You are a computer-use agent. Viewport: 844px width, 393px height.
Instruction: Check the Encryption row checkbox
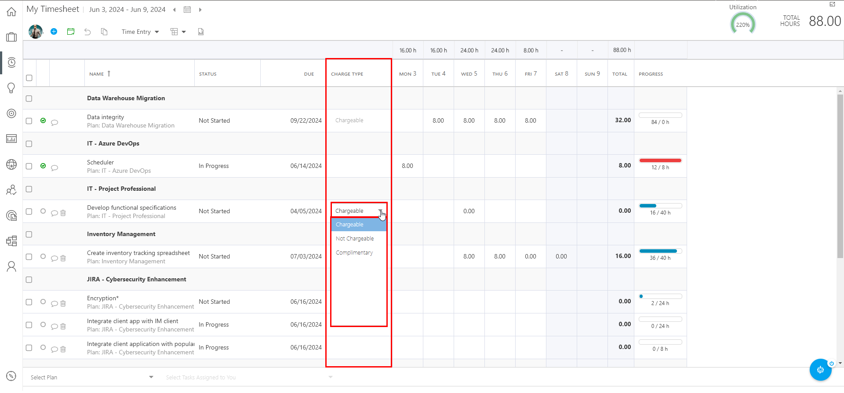pyautogui.click(x=29, y=302)
